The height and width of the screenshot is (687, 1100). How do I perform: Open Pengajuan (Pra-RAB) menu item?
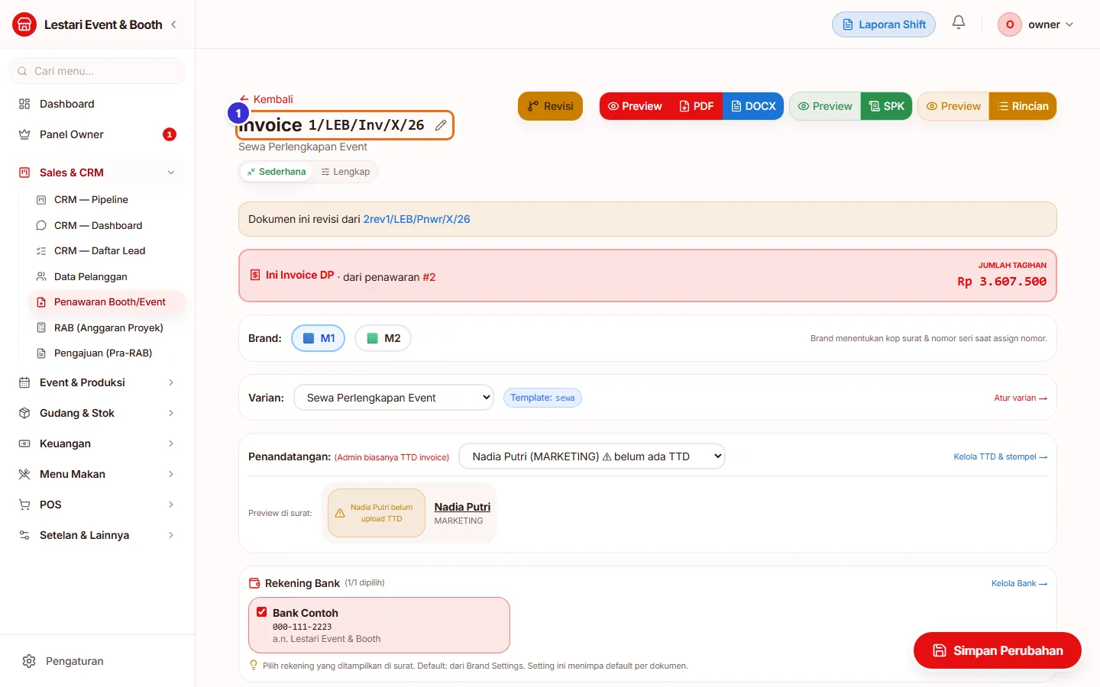[107, 353]
